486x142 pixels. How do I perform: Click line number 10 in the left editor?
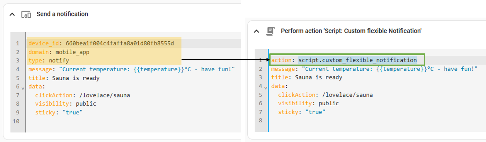[16, 121]
